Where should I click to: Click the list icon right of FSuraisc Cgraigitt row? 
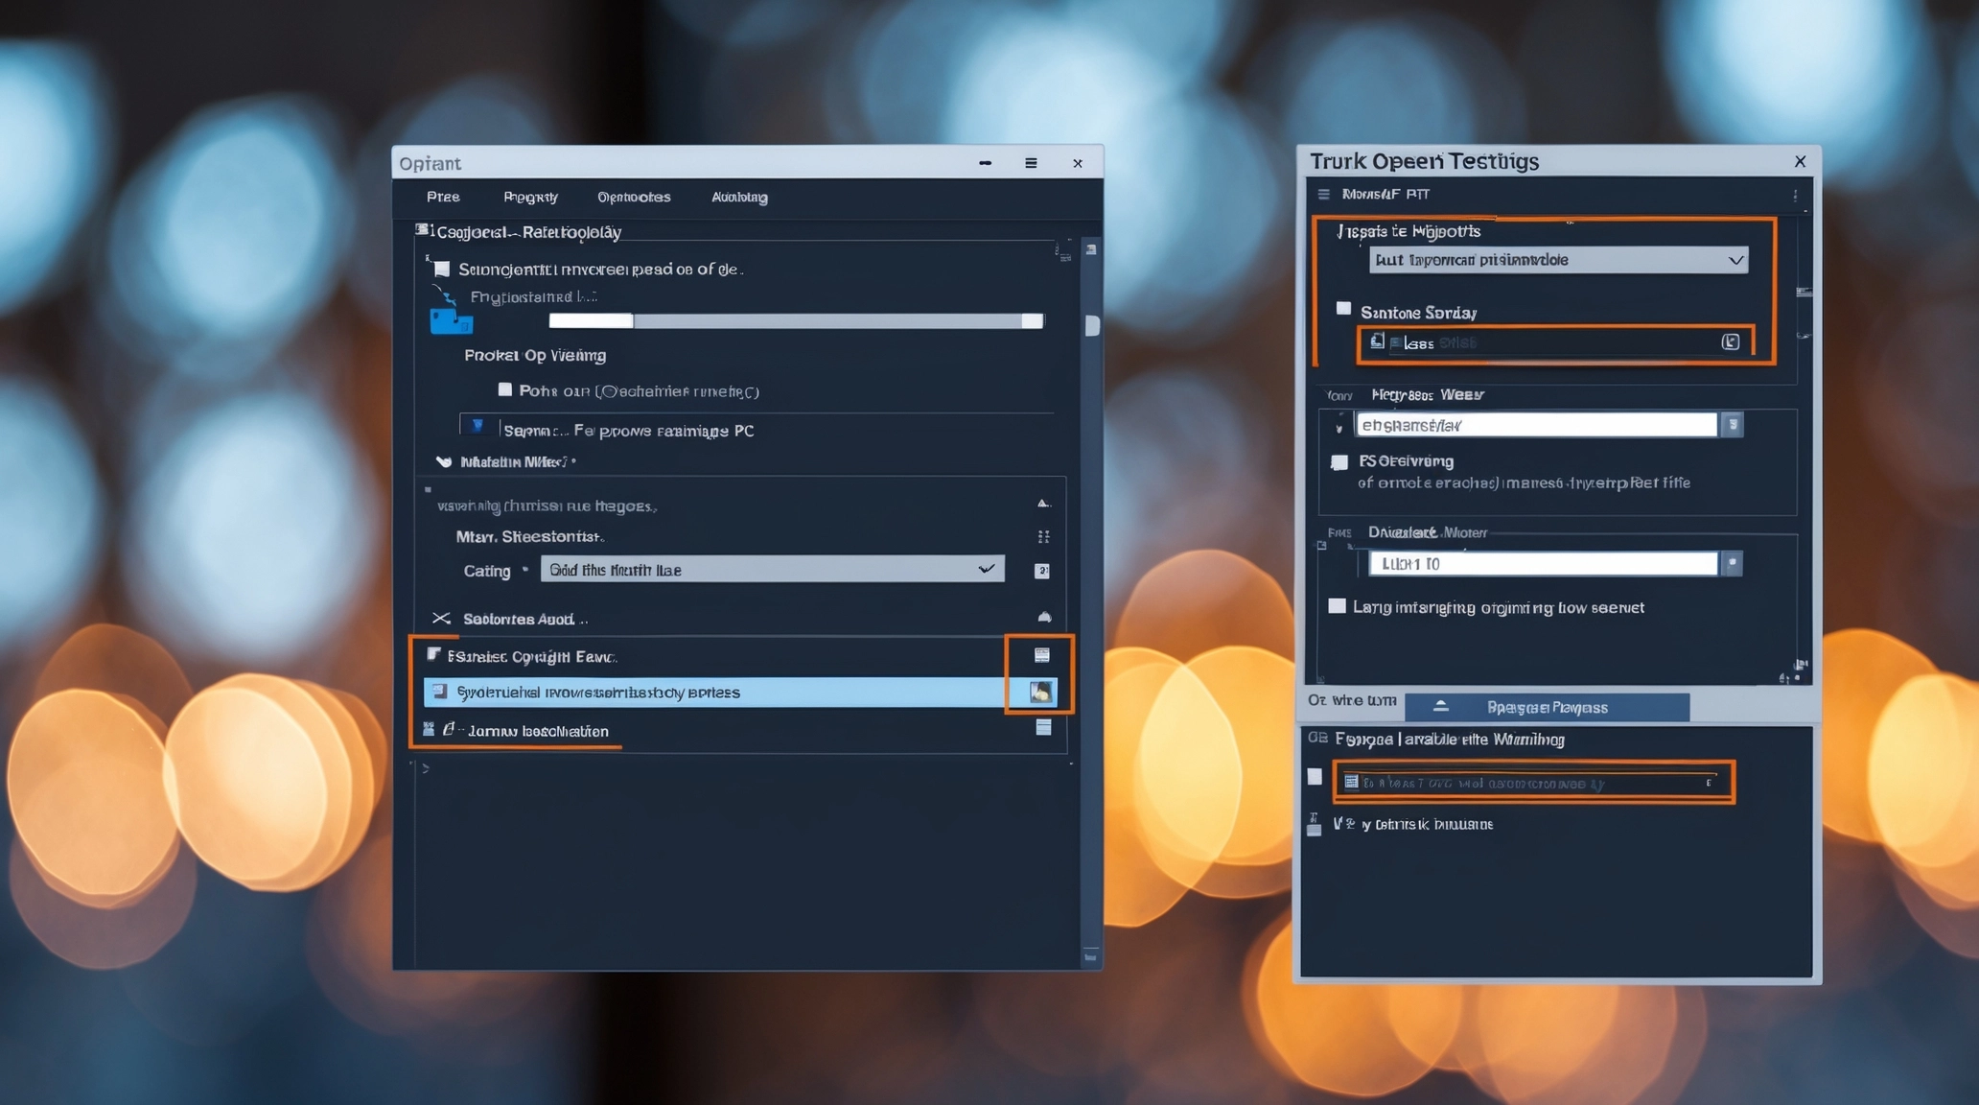click(x=1041, y=655)
